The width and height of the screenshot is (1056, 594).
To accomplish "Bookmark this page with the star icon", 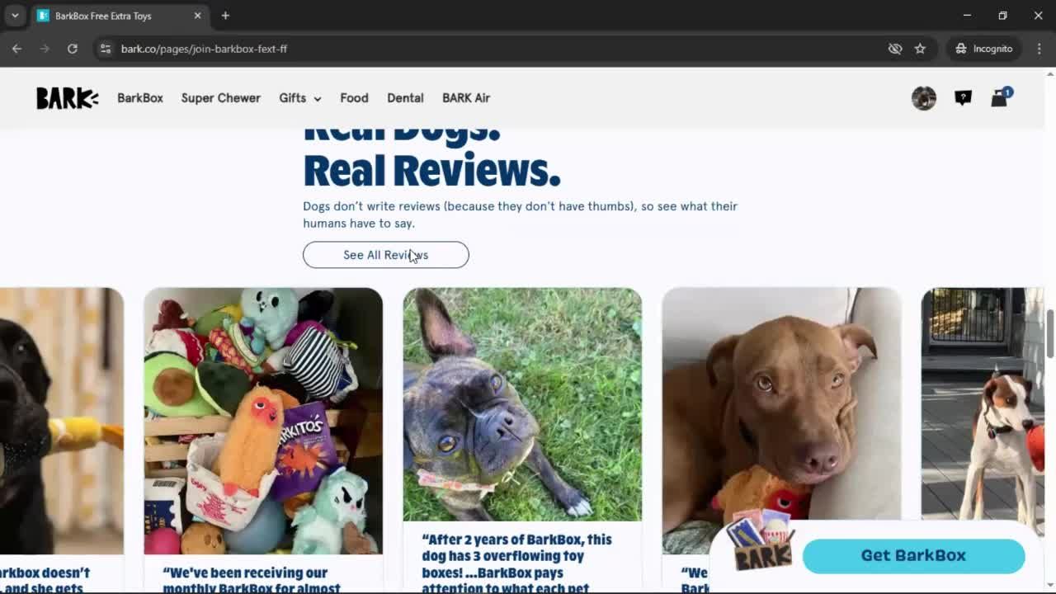I will [x=920, y=49].
